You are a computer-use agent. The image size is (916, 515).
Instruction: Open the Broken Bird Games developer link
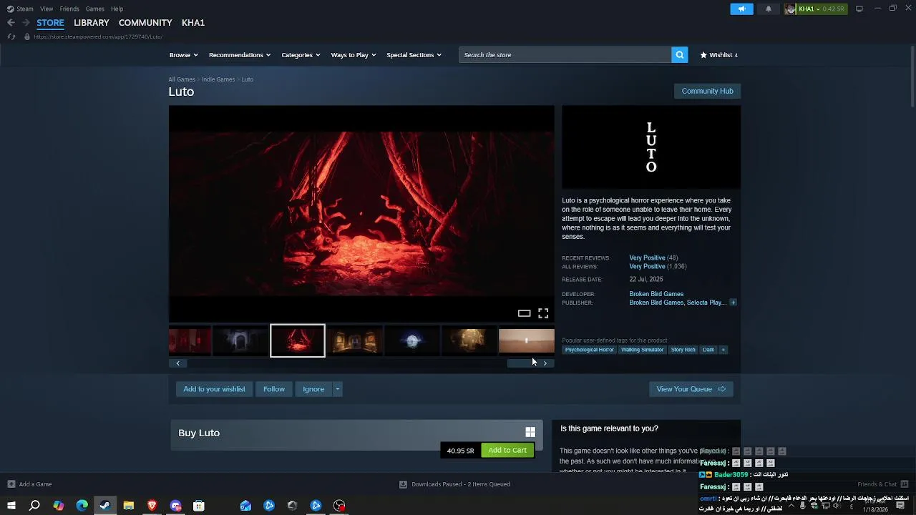coord(656,294)
